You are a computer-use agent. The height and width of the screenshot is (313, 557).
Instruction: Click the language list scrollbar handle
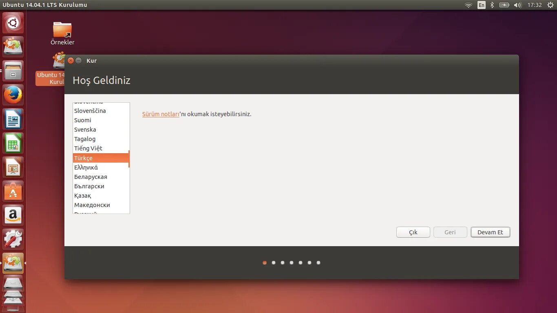click(129, 159)
